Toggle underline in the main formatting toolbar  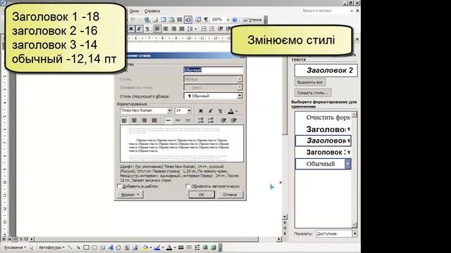pos(147,29)
